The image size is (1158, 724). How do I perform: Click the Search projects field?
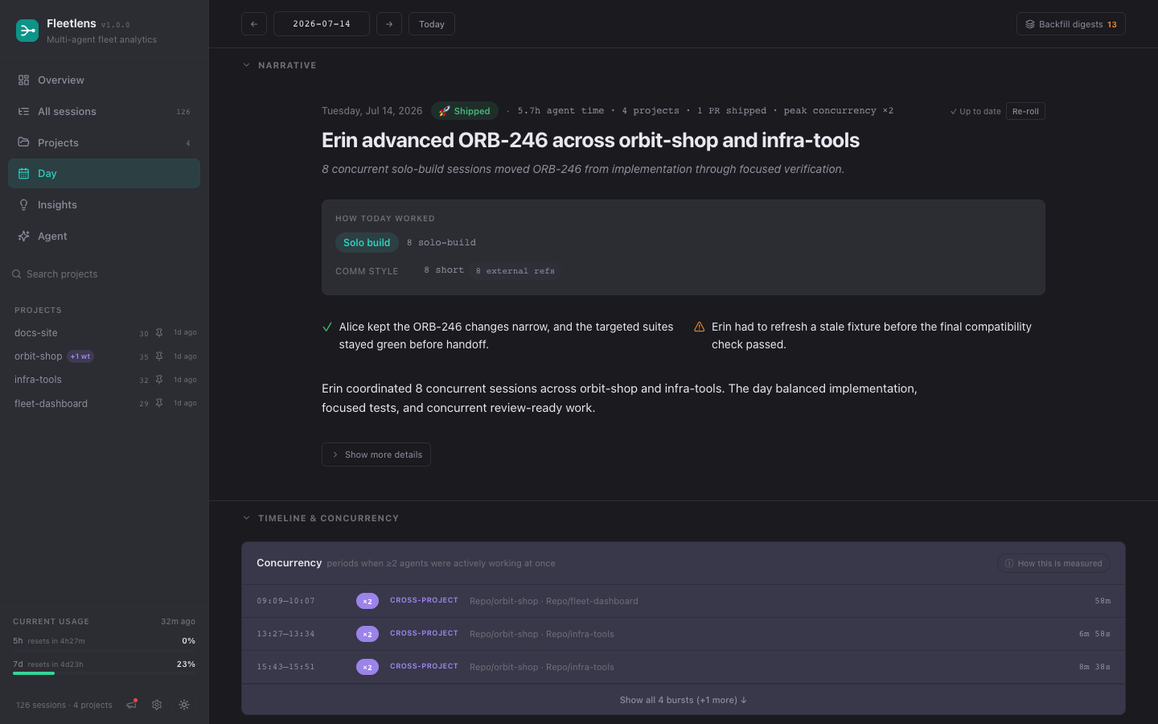[104, 274]
